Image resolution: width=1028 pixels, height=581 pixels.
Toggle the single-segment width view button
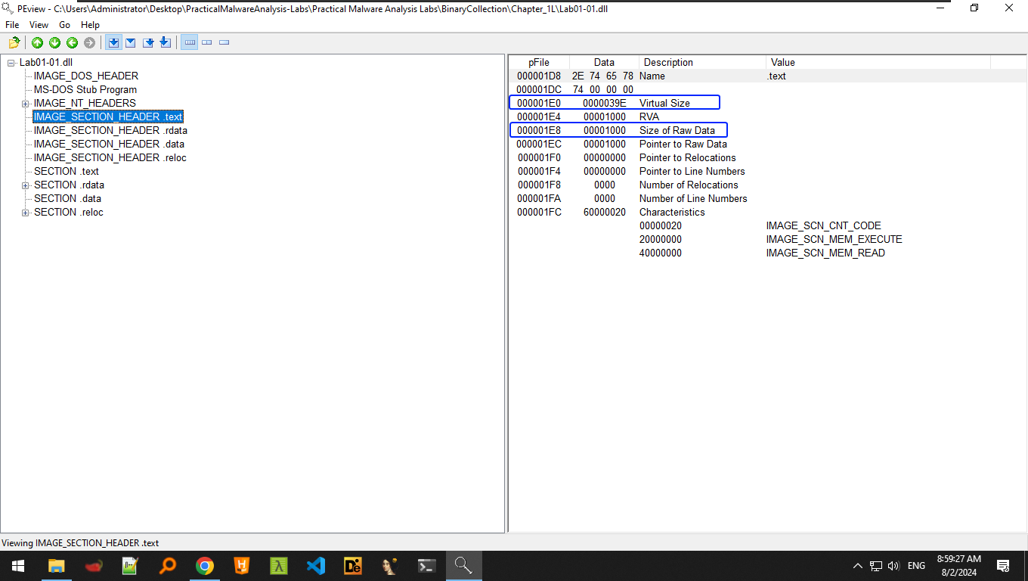[x=224, y=42]
